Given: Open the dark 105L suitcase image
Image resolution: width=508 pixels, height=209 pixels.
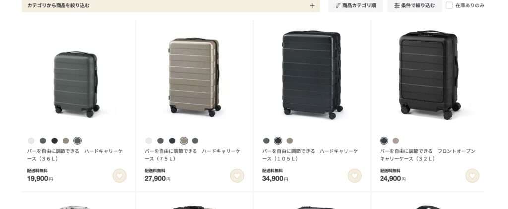Looking at the screenshot, I should [312, 74].
